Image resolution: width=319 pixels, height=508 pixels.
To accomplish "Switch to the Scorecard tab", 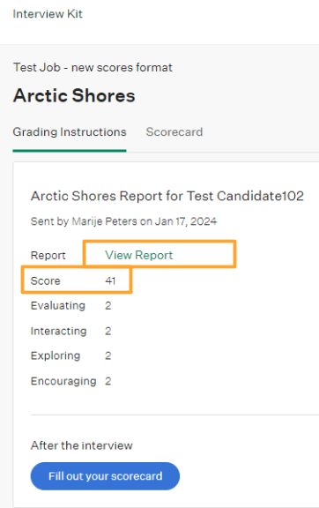I will (174, 132).
